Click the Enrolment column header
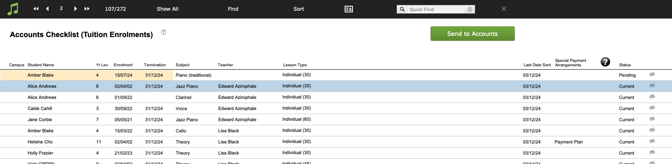Image resolution: width=672 pixels, height=164 pixels. [123, 65]
